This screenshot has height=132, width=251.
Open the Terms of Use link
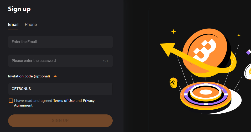pyautogui.click(x=64, y=101)
